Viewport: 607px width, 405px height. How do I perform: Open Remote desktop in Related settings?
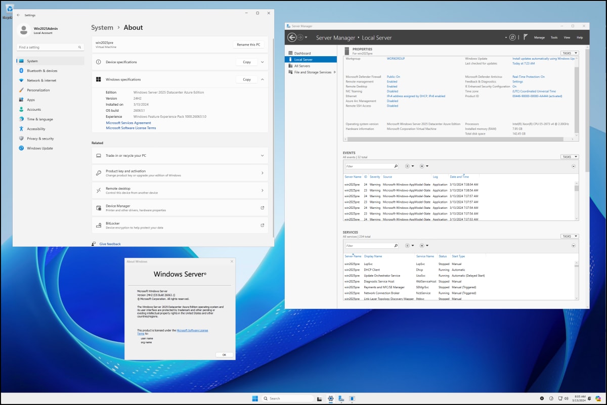click(180, 190)
